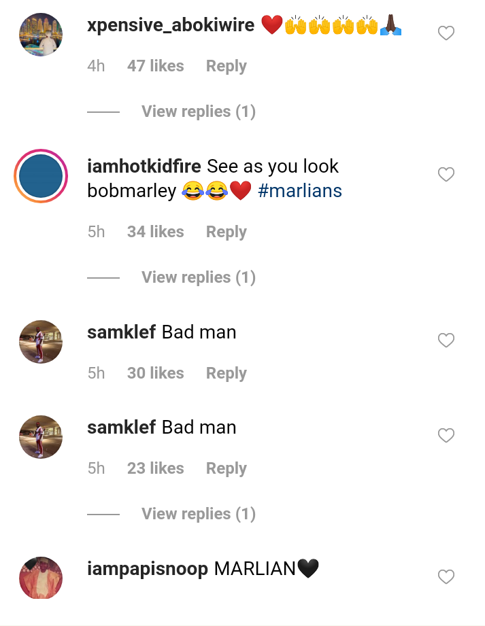Expand View replies (1) under iamhotkidfire
Viewport: 485px width, 626px height.
199,277
